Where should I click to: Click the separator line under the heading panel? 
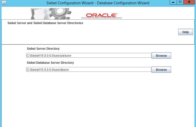[x=98, y=44]
